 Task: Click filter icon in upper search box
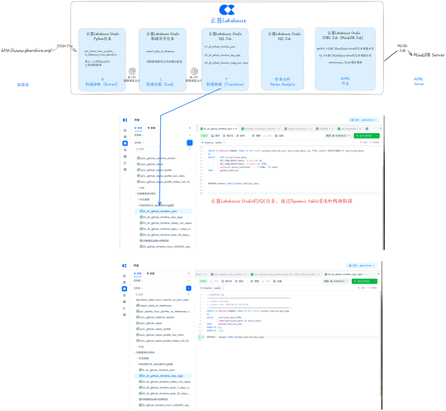click(x=190, y=149)
